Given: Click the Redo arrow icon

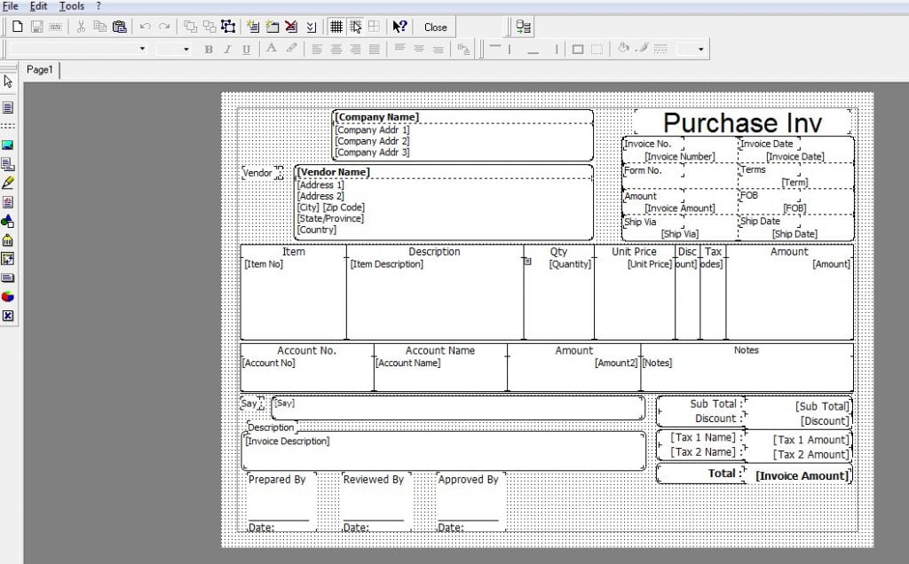Looking at the screenshot, I should [x=164, y=27].
